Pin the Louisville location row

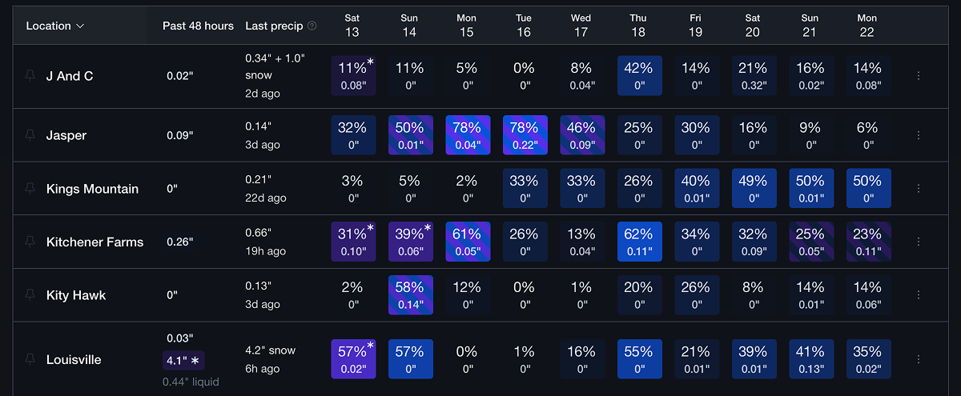click(x=30, y=359)
